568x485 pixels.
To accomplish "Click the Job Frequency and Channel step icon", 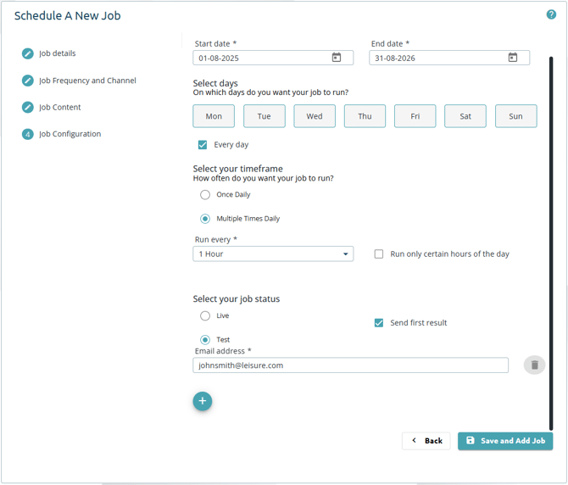I will click(27, 81).
